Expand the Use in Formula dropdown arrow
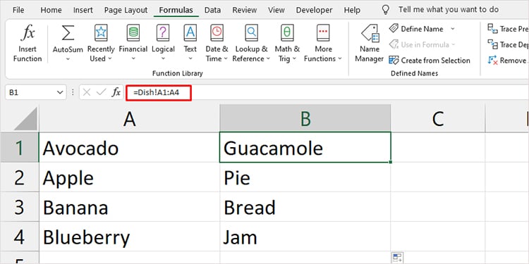 [453, 44]
